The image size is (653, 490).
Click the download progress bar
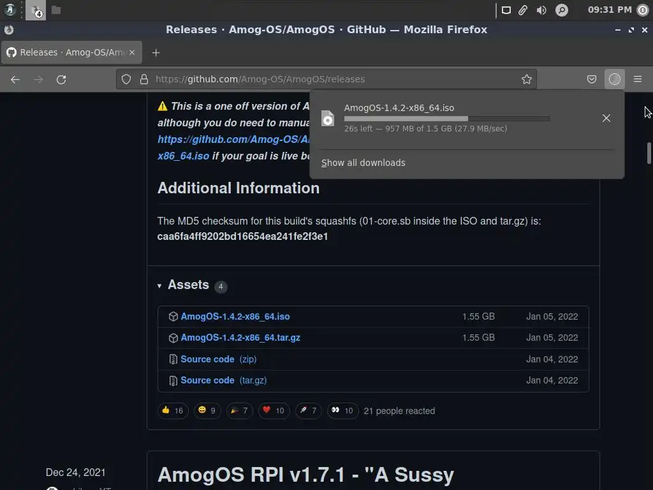click(x=447, y=119)
